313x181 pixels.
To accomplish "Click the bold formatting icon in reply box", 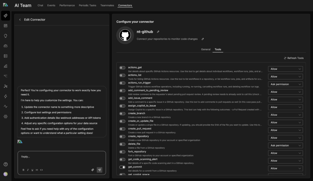I will point(23,170).
